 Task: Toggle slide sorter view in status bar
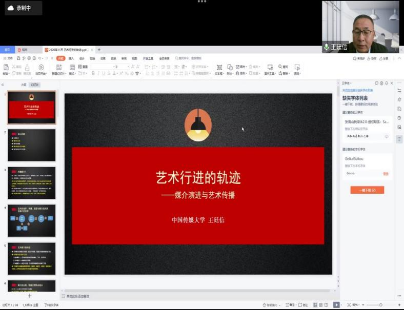pyautogui.click(x=321, y=305)
